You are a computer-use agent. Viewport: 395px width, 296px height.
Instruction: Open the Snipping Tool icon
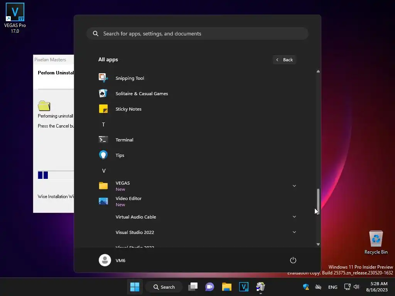pos(103,78)
